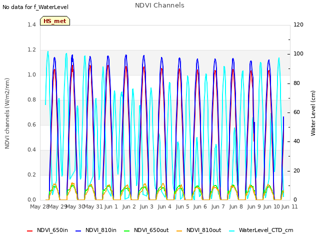Click the 20 right y-axis tick
Viewport: 320px width, 240px height.
(x=296, y=170)
